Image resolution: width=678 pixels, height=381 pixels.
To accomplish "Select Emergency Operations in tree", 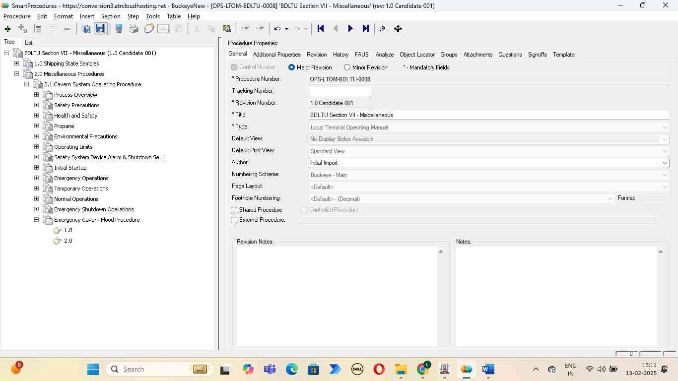I will pos(81,178).
